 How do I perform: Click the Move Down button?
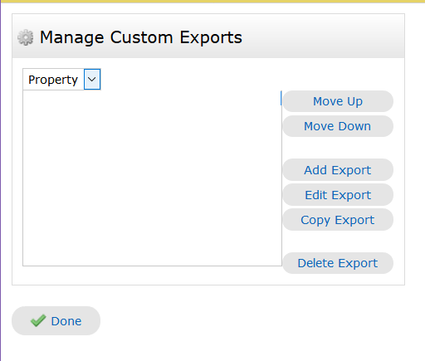tap(338, 126)
